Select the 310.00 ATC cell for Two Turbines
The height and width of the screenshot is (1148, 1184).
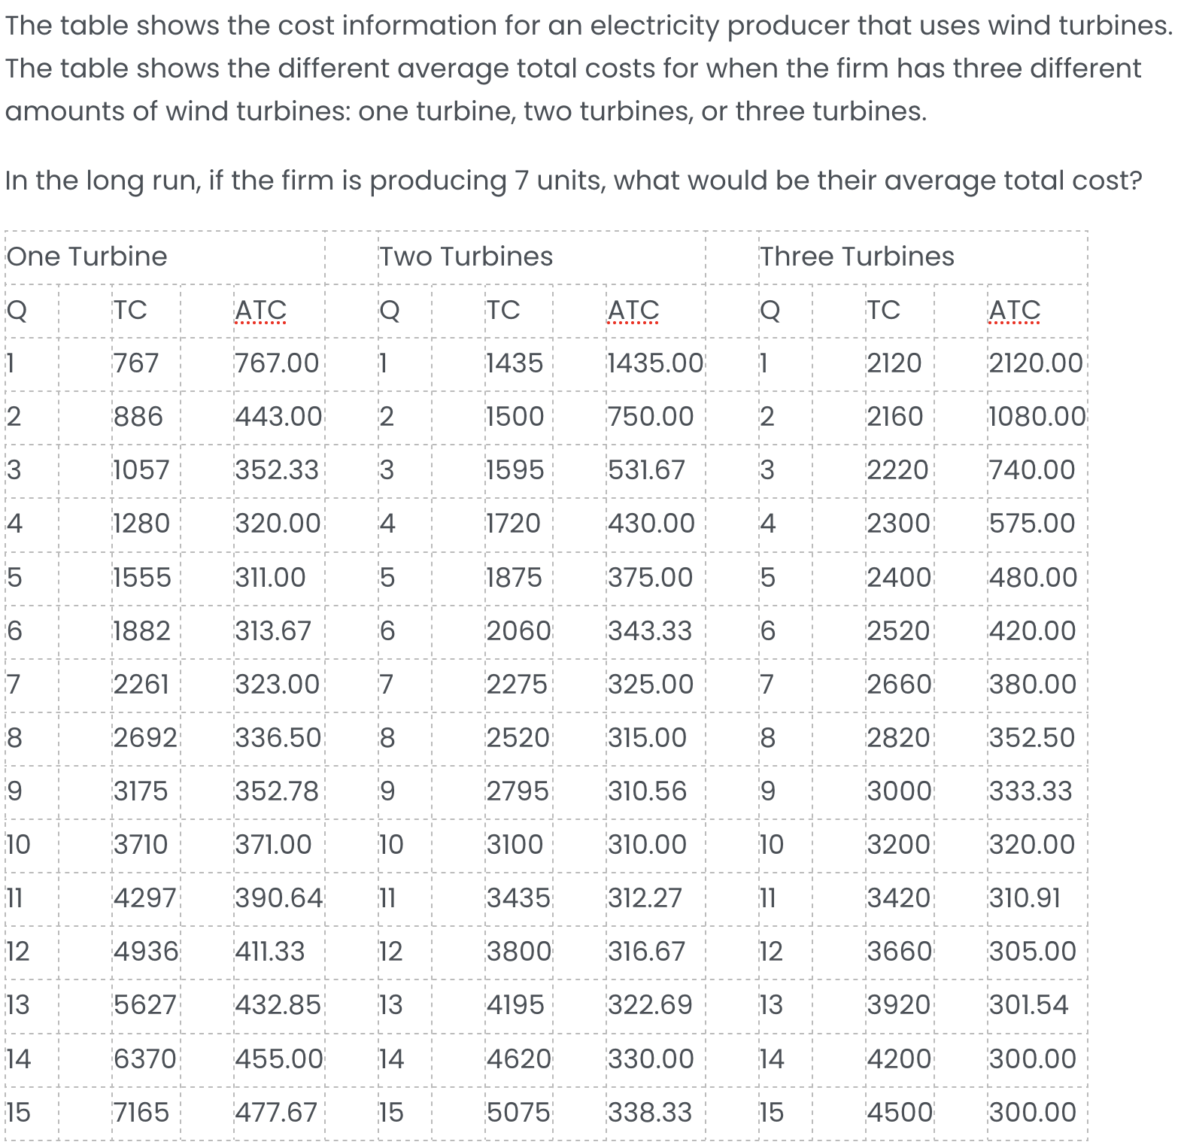pos(647,845)
